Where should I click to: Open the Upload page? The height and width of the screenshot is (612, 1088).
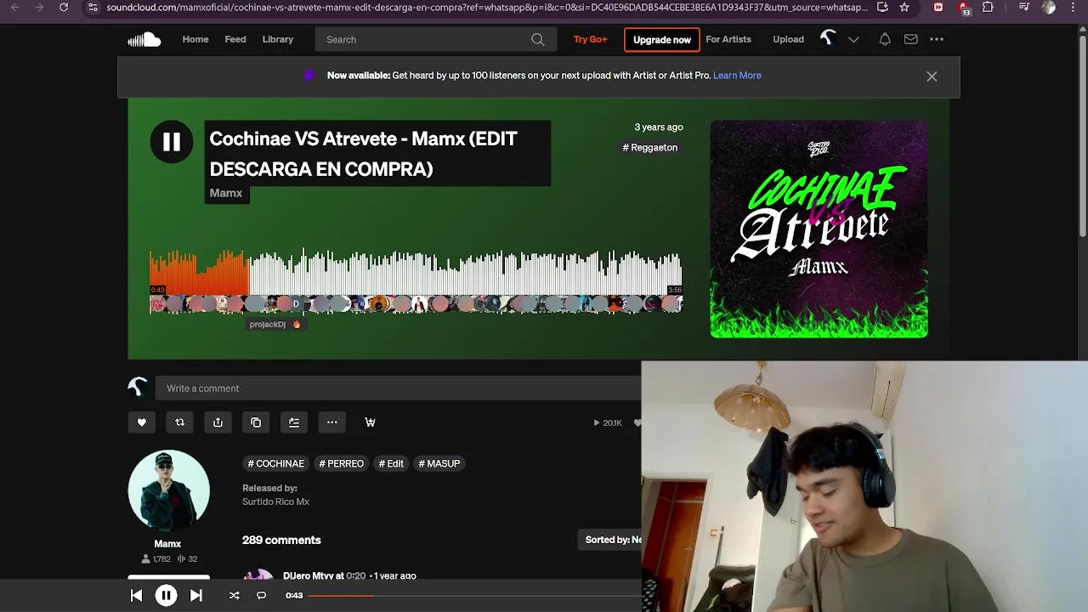788,39
